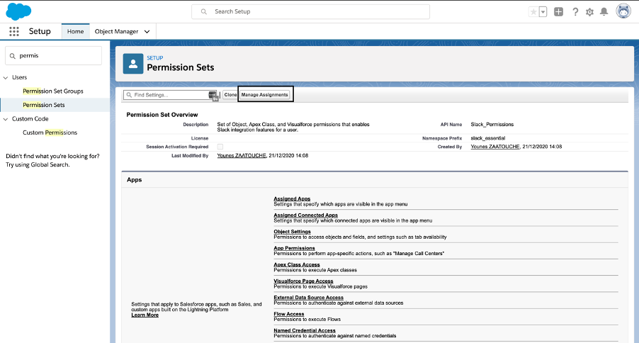This screenshot has width=639, height=343.
Task: Switch to the Home tab
Action: coord(75,31)
